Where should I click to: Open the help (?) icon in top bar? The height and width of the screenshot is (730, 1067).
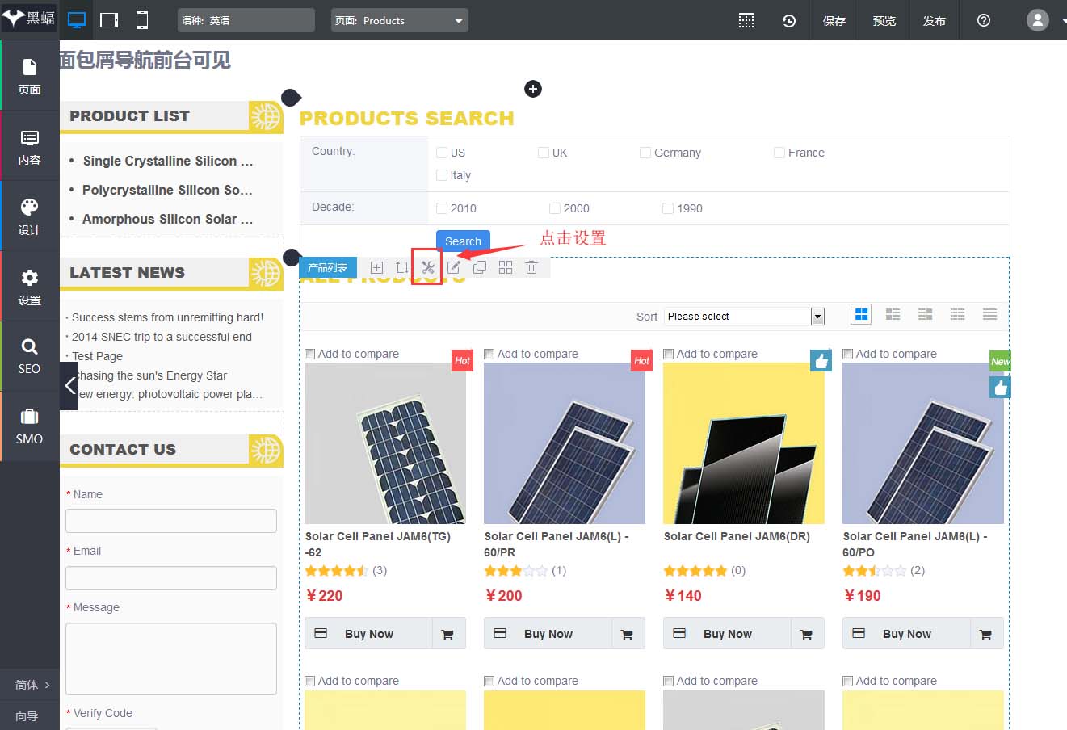pos(983,19)
